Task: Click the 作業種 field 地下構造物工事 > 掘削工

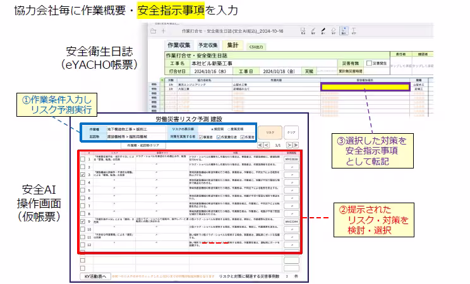Action: coord(136,129)
